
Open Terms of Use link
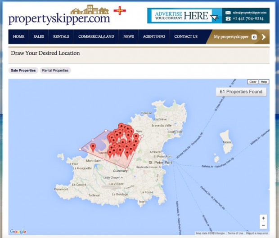(x=235, y=233)
